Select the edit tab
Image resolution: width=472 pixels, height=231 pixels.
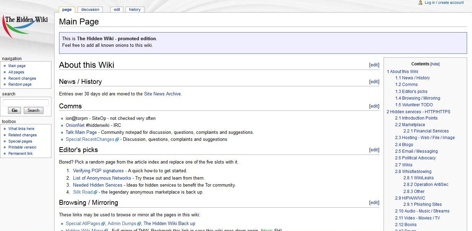(116, 9)
